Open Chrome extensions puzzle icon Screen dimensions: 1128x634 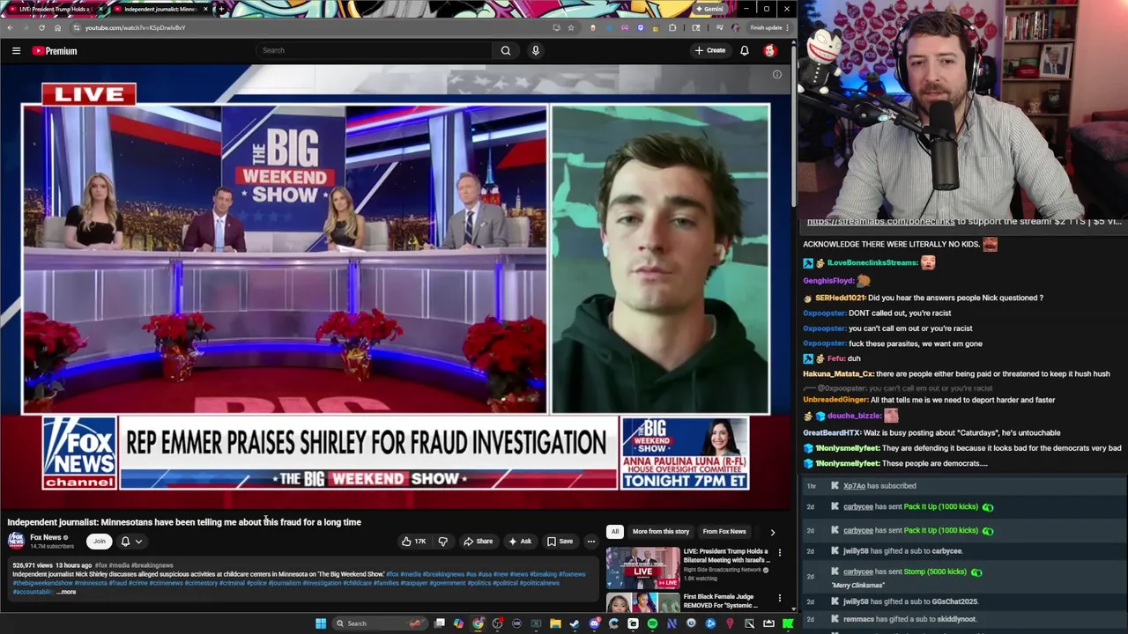672,27
